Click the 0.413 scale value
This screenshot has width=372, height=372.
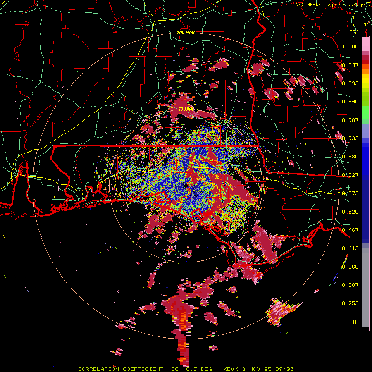350,248
